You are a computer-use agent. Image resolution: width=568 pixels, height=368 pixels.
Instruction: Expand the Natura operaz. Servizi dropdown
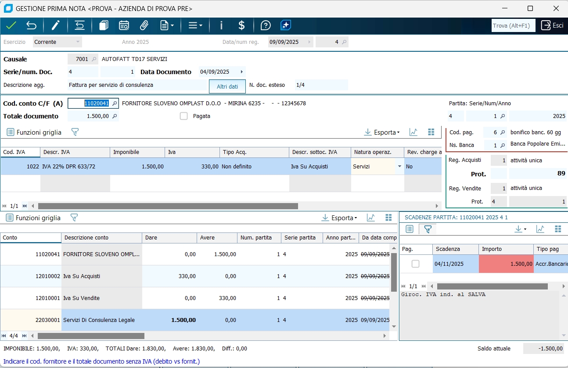coord(399,167)
